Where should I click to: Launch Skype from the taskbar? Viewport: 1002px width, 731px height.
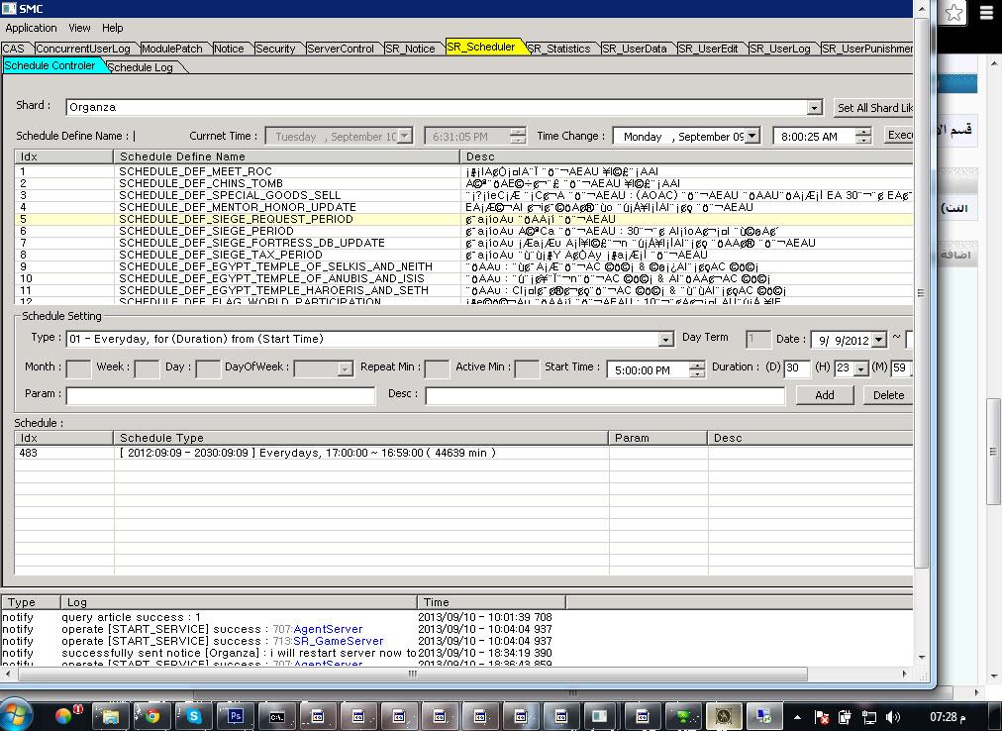tap(194, 715)
